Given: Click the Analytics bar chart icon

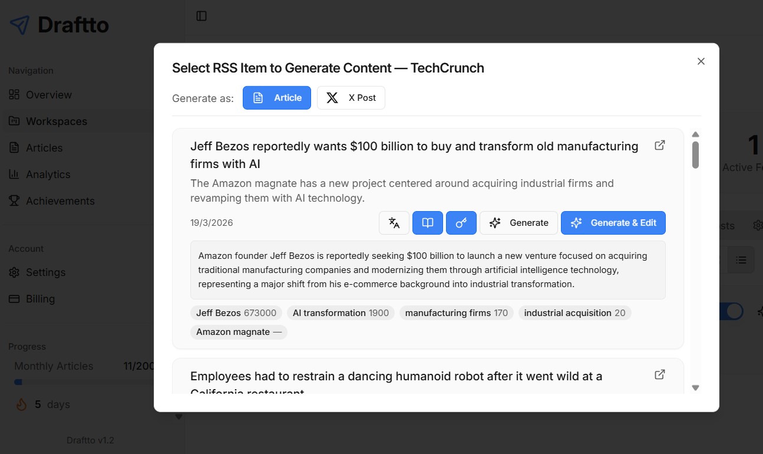Looking at the screenshot, I should pos(14,174).
